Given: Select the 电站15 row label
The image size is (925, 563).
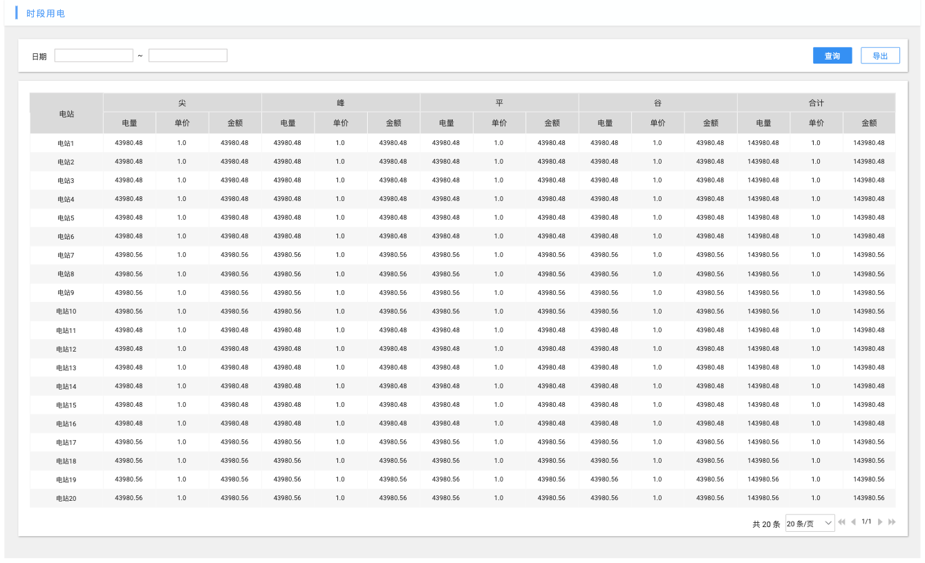Looking at the screenshot, I should pos(66,405).
